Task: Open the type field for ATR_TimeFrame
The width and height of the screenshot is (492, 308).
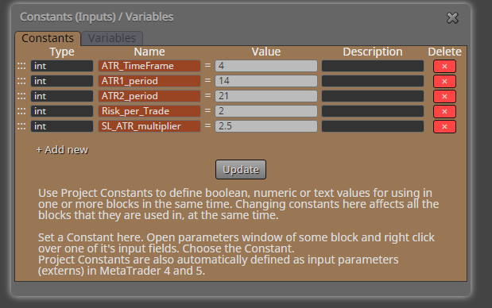Action: click(x=62, y=66)
